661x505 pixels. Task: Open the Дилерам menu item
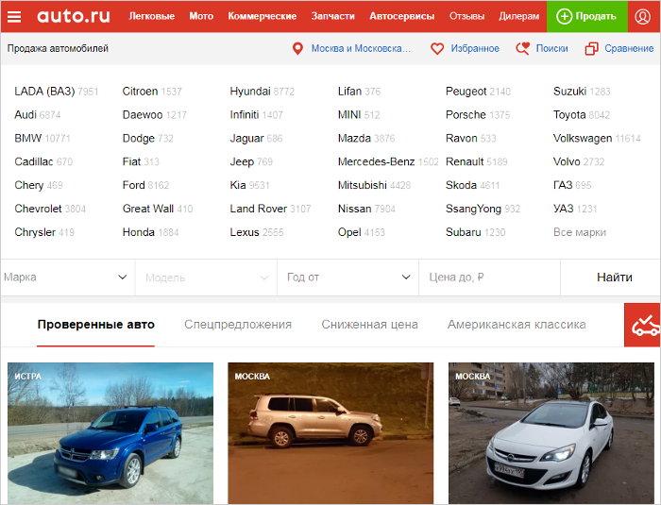click(519, 16)
